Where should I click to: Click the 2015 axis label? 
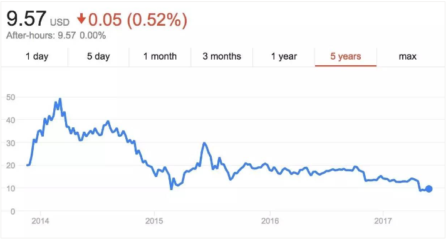coord(154,221)
